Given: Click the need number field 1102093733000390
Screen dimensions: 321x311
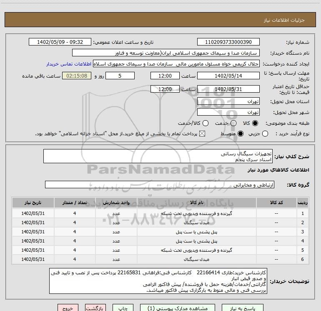Looking at the screenshot, I should click(x=228, y=42).
